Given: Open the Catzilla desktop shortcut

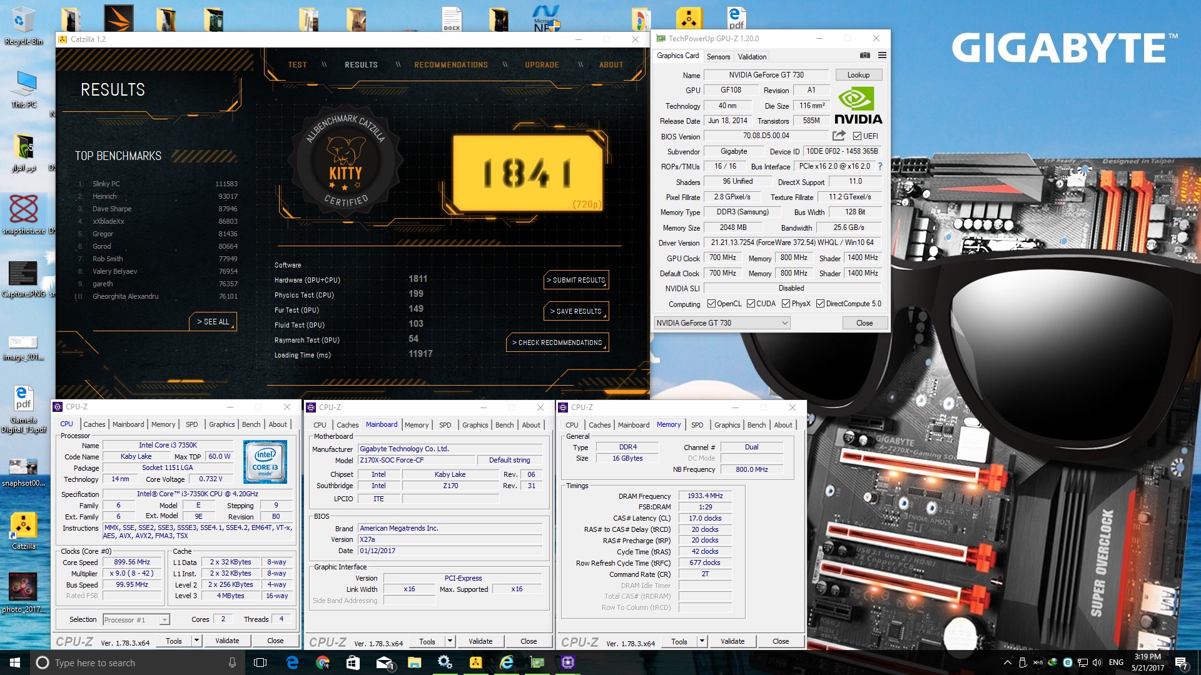Looking at the screenshot, I should tap(24, 531).
